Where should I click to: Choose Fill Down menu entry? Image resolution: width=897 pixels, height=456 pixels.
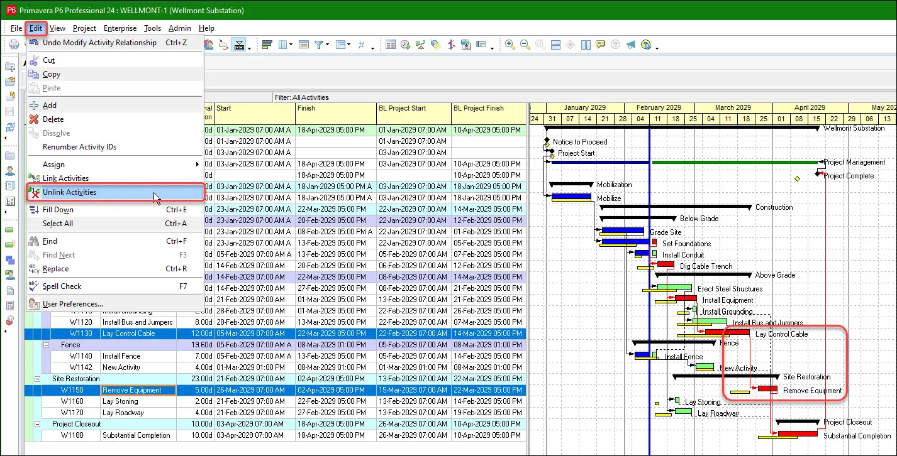pyautogui.click(x=115, y=210)
